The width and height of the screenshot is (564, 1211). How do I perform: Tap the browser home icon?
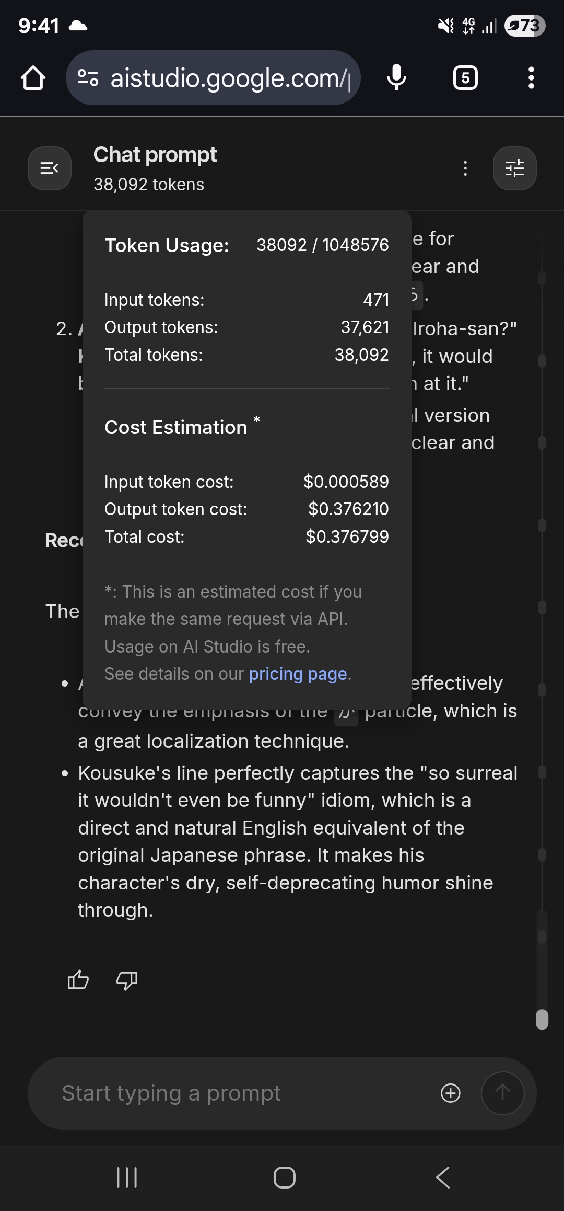[x=33, y=78]
